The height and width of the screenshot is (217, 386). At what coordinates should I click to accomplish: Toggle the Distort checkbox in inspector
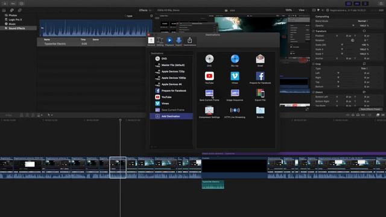click(314, 92)
